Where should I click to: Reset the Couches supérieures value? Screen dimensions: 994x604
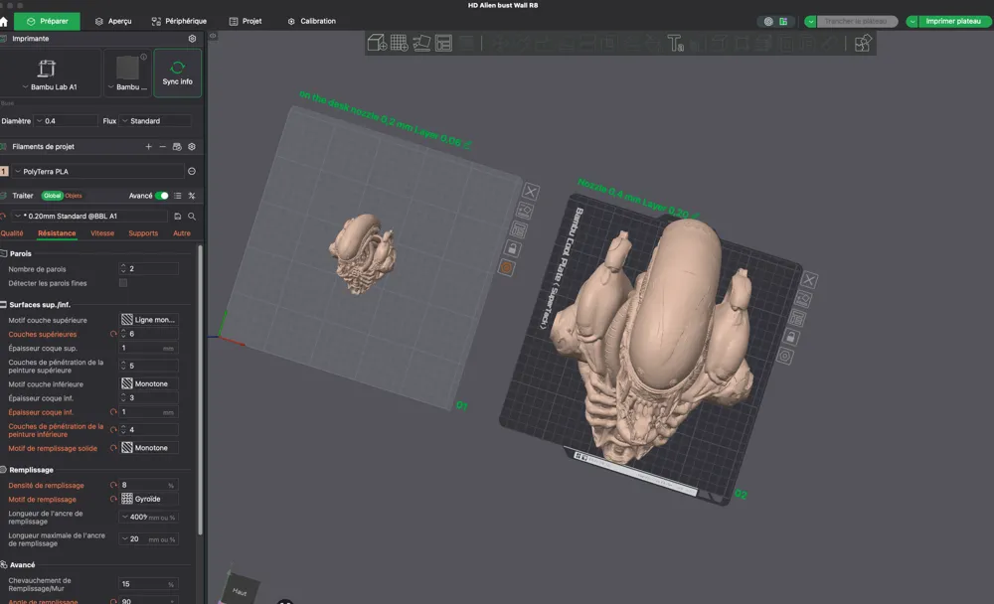(113, 334)
